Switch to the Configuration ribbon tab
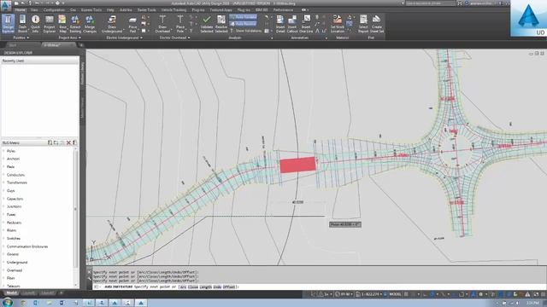 click(x=54, y=9)
